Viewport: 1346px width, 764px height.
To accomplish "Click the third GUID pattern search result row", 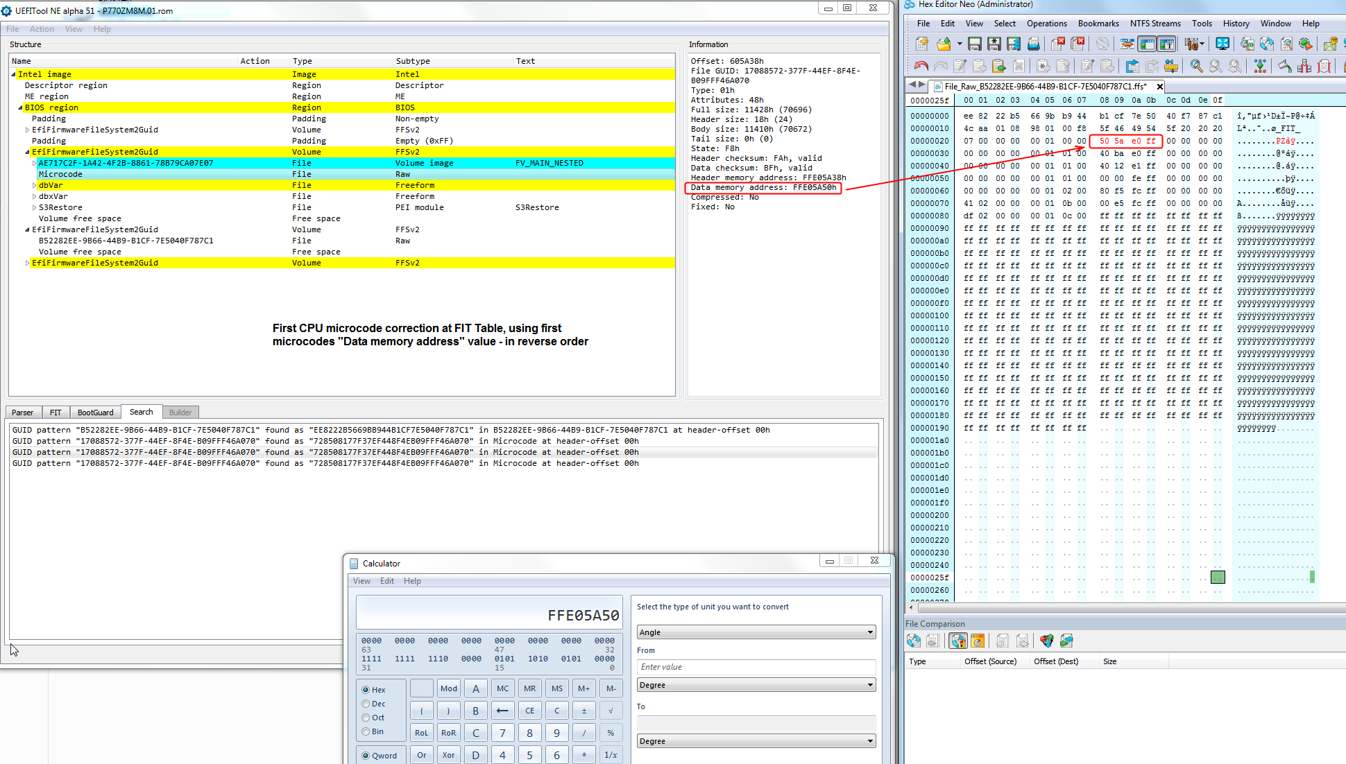I will point(444,452).
